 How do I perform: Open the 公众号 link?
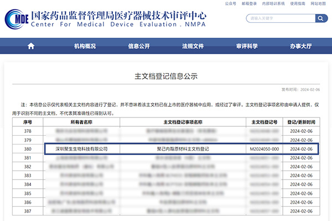click(x=230, y=4)
